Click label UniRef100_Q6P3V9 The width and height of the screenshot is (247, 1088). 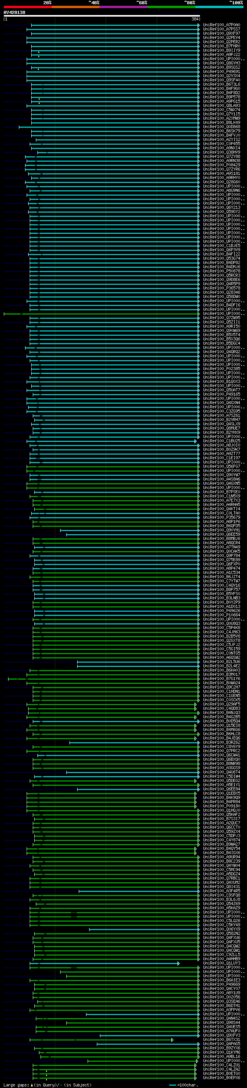tap(221, 250)
